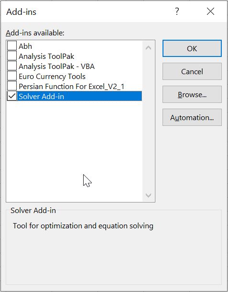Click the question mark help icon

coord(177,11)
